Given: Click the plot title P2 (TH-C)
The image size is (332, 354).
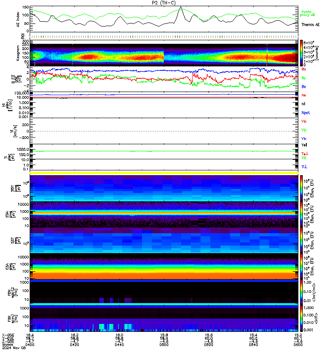Looking at the screenshot, I should (x=164, y=3).
